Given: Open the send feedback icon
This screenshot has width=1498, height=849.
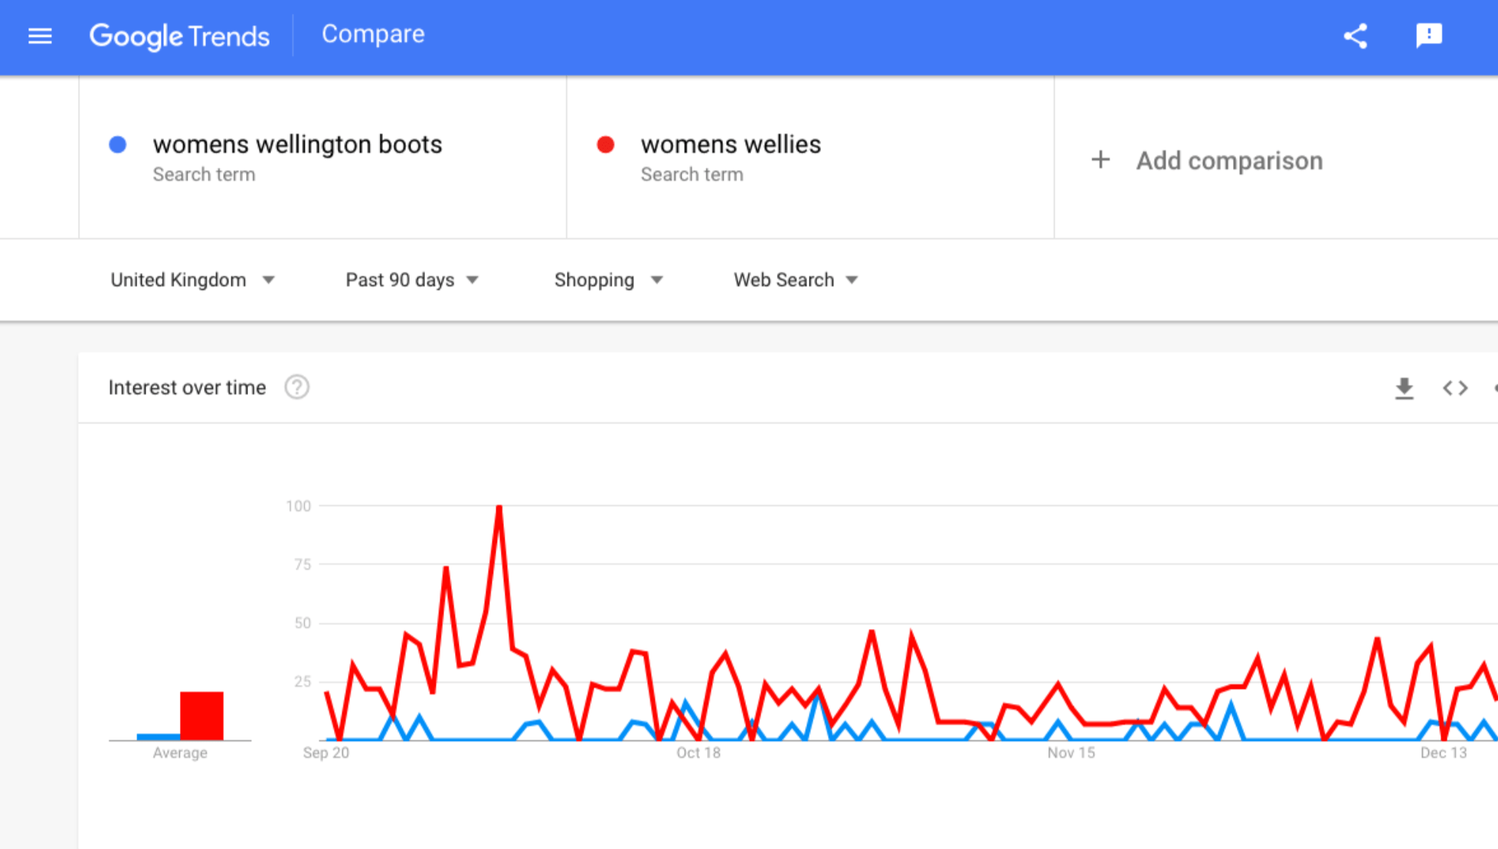Looking at the screenshot, I should pos(1428,36).
